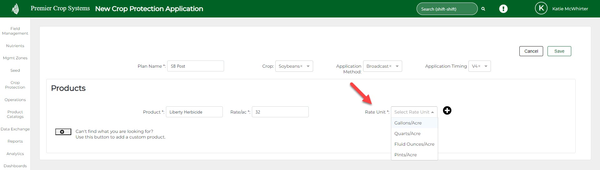Click the add custom product button

[63, 132]
